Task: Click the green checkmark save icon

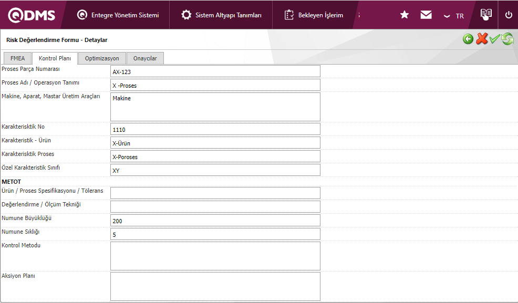Action: tap(494, 39)
